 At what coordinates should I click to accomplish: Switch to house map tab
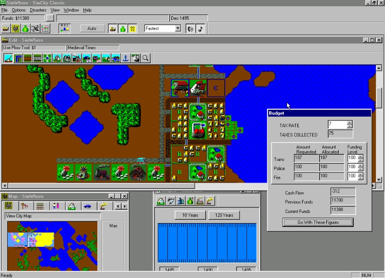[x=72, y=206]
